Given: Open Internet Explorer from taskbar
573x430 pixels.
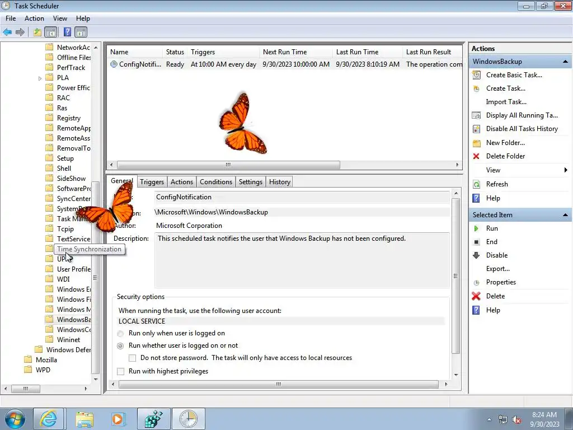Looking at the screenshot, I should click(48, 418).
